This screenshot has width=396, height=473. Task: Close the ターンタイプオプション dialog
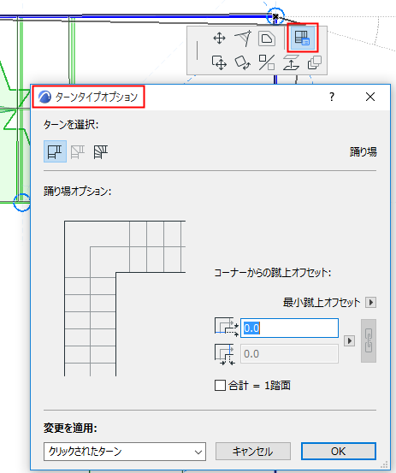(370, 97)
